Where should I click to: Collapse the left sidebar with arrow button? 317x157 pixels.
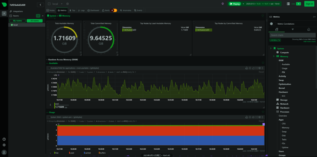(41, 5)
